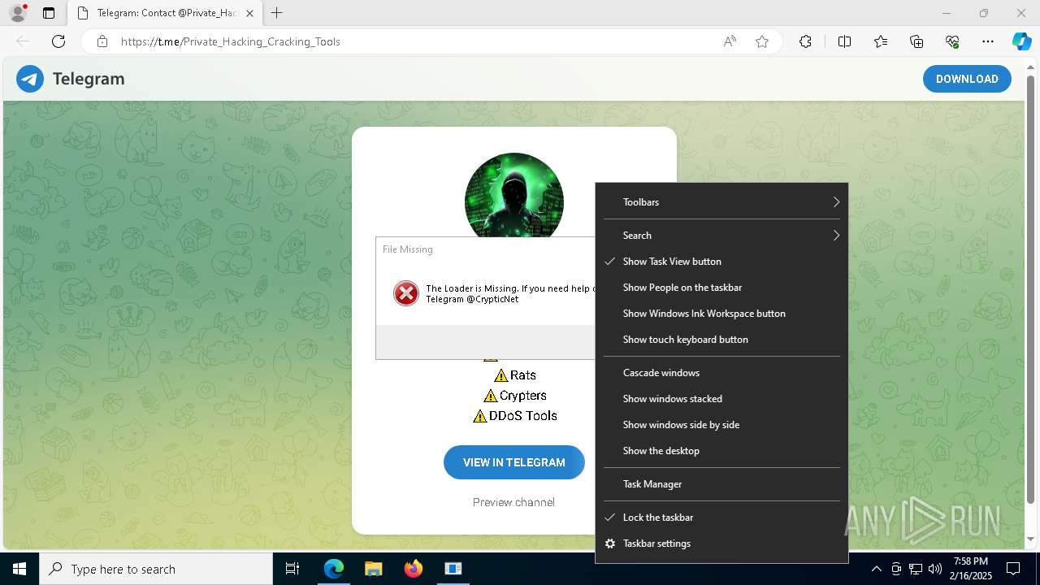Open the taskbar clock and date

coord(971,569)
